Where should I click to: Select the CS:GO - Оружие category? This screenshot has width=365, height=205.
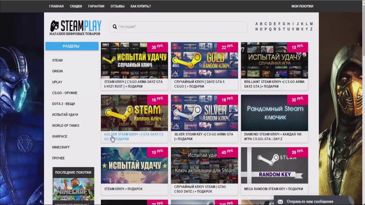pos(65,93)
